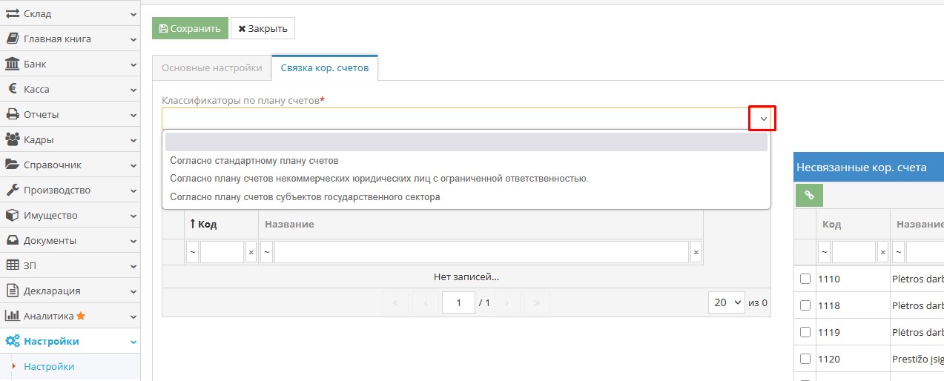This screenshot has height=381, width=944.
Task: Open the Склад warehouse sidebar section
Action: click(70, 13)
